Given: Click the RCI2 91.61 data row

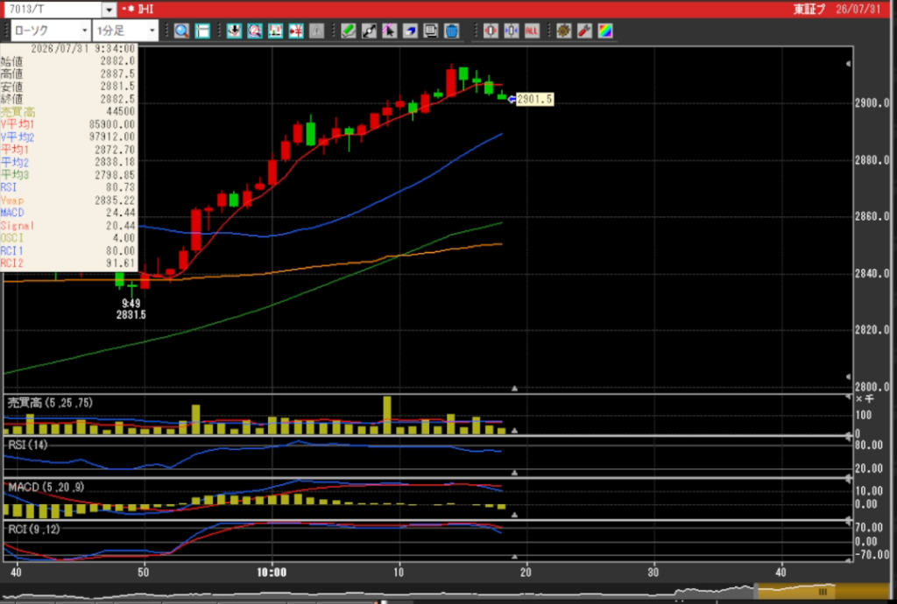Looking at the screenshot, I should click(68, 263).
